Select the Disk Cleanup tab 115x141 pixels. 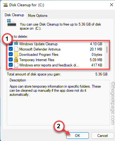[x=14, y=15]
